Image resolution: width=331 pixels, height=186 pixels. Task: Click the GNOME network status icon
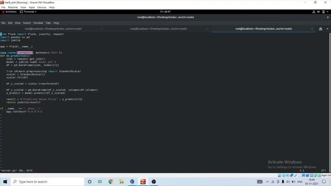pyautogui.click(x=314, y=12)
